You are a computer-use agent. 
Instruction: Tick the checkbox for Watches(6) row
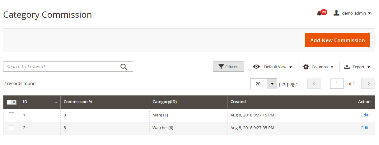coord(12,128)
